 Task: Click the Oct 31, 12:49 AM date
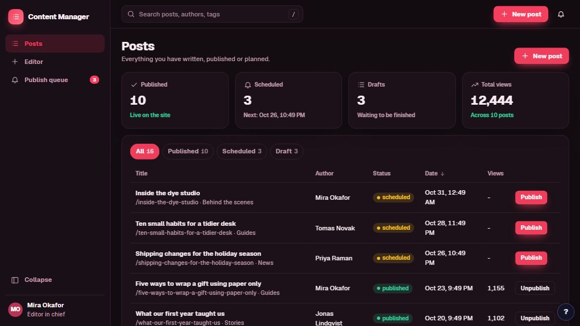click(445, 198)
